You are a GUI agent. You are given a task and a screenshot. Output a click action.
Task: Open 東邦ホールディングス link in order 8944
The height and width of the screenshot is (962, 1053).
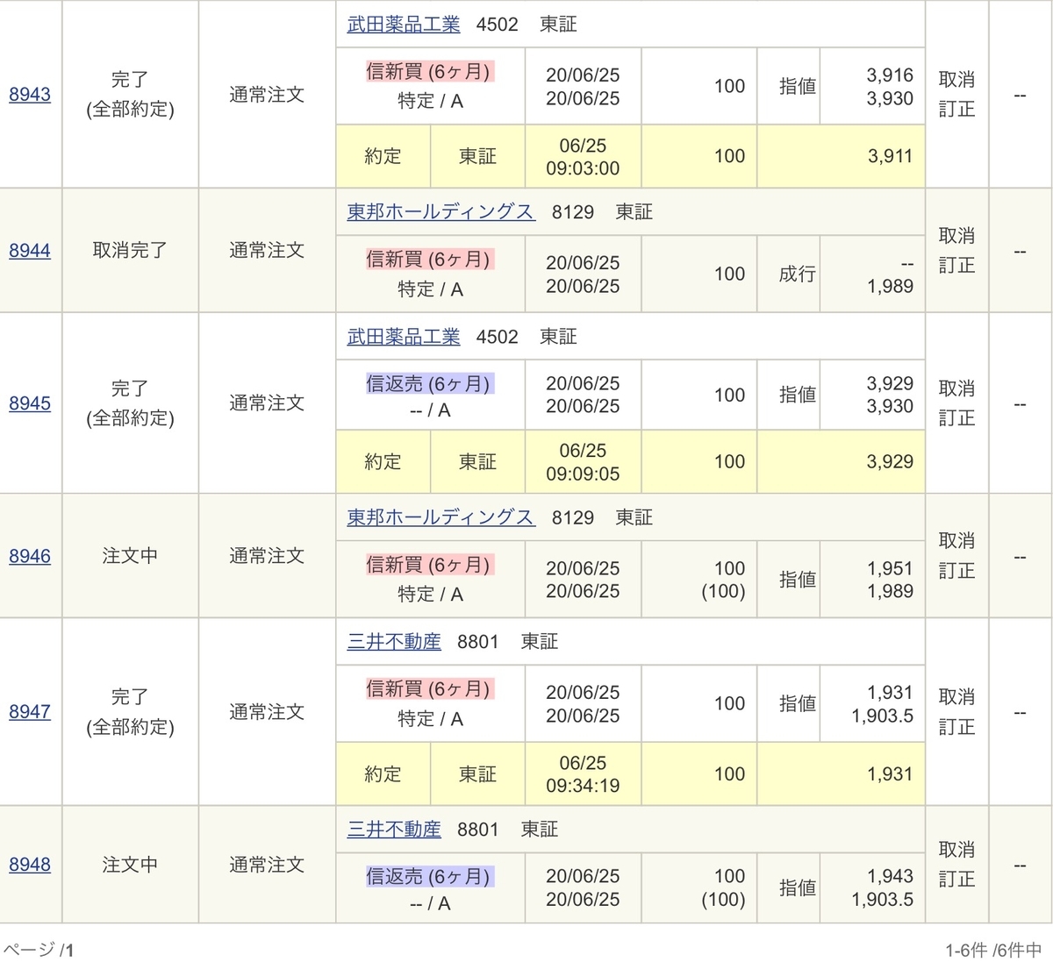(441, 212)
